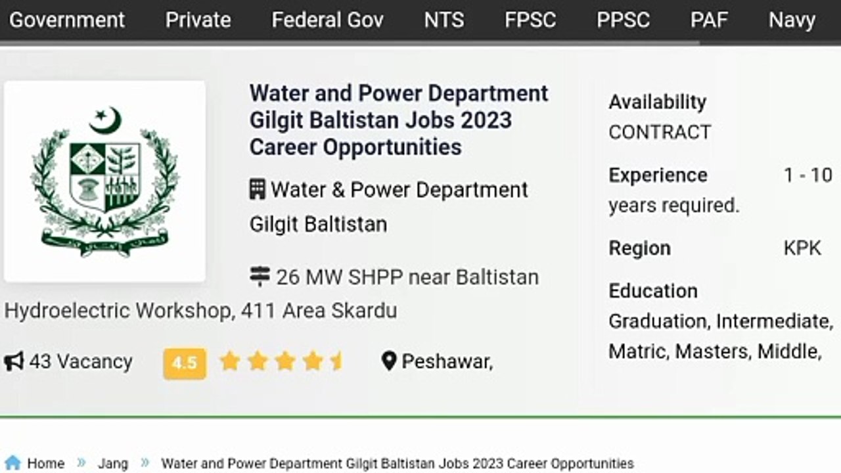Select the half-filled fifth rating star
Screen dimensions: 841x473
tap(339, 361)
